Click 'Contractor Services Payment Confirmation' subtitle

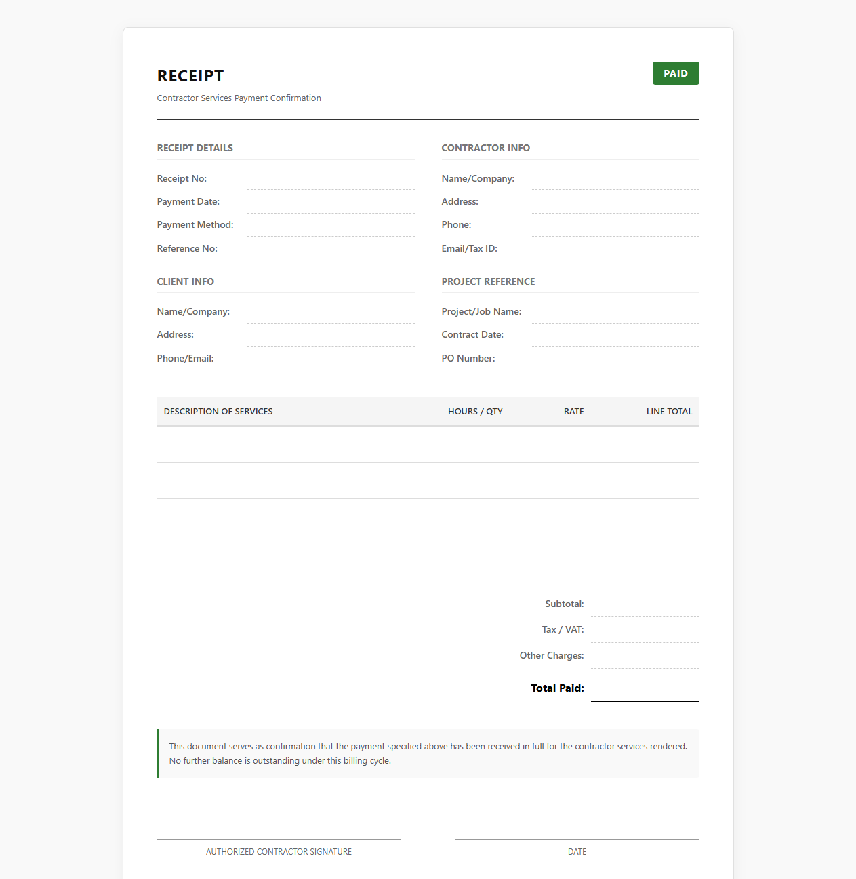click(239, 98)
